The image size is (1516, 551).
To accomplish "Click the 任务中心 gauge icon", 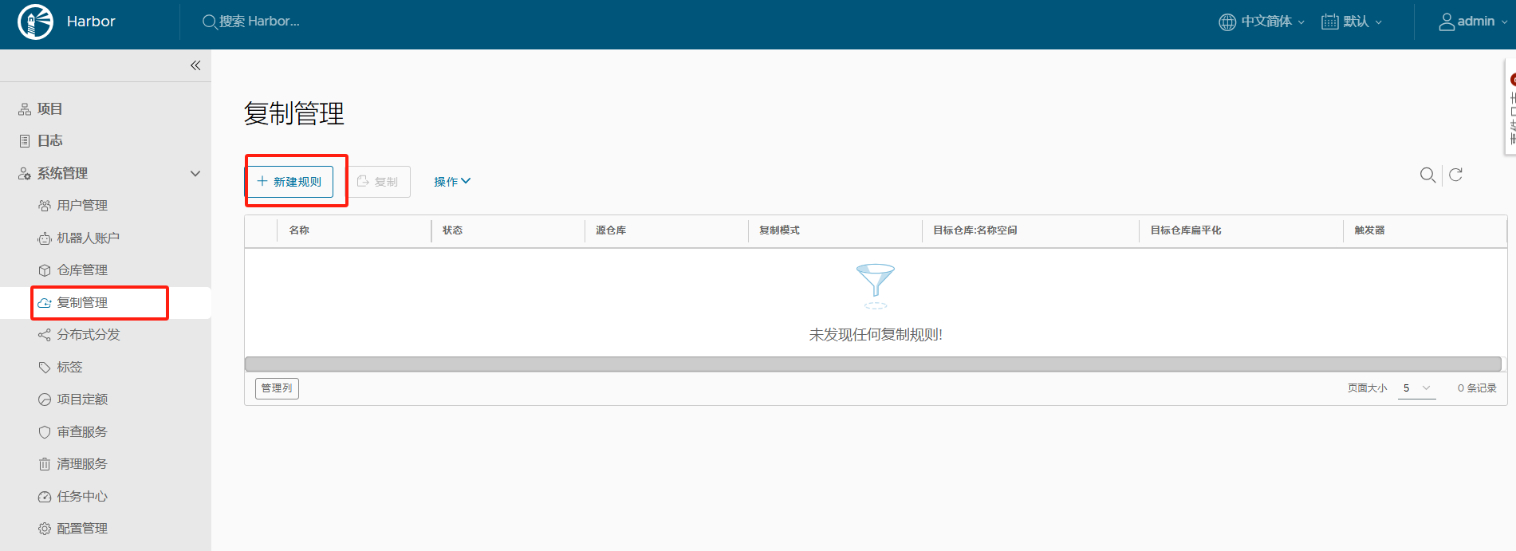I will pos(45,497).
